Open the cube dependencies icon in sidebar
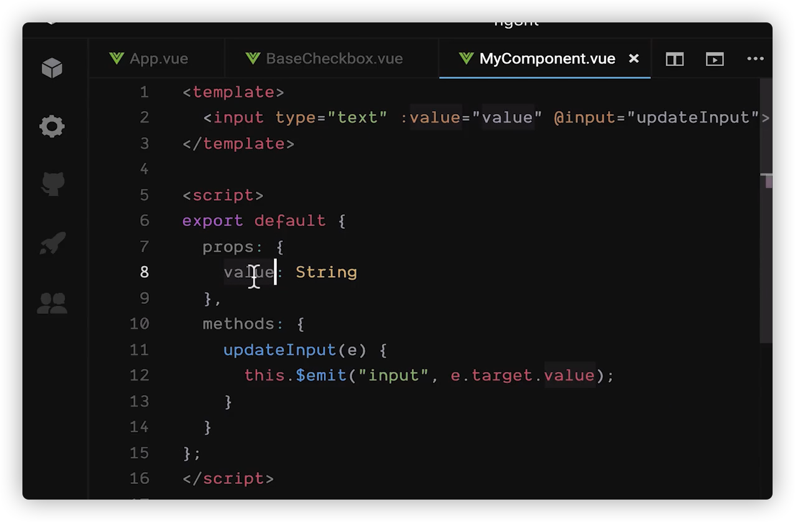The width and height of the screenshot is (795, 522). [52, 68]
